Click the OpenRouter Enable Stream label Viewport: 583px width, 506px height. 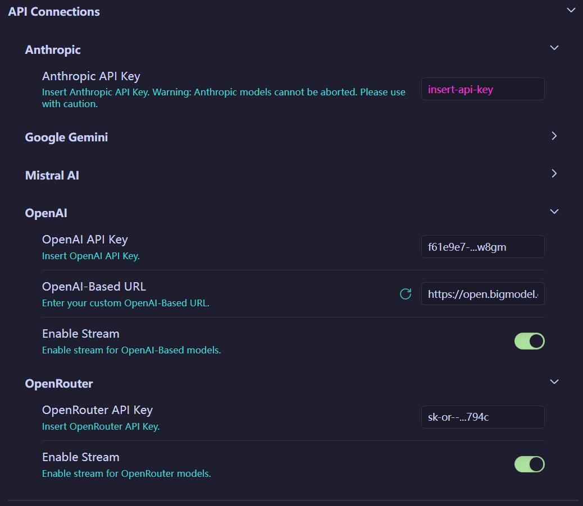point(81,457)
